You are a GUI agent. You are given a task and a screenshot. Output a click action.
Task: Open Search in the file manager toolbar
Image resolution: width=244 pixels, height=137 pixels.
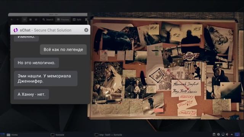pyautogui.click(x=48, y=19)
